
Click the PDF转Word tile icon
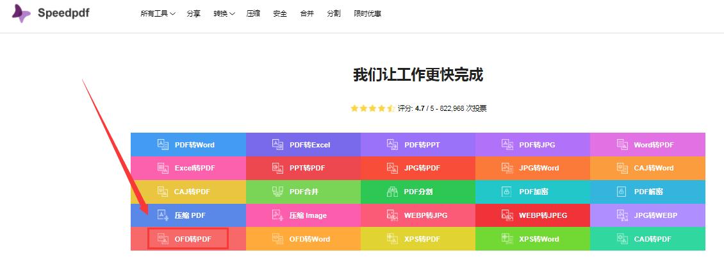(x=163, y=145)
